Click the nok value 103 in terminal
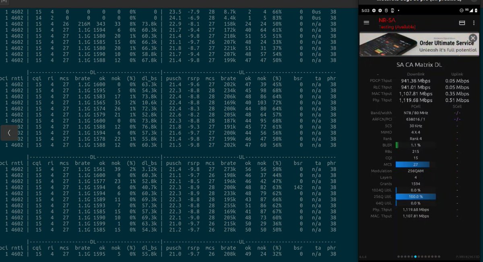The height and width of the screenshot is (262, 483). [x=262, y=102]
